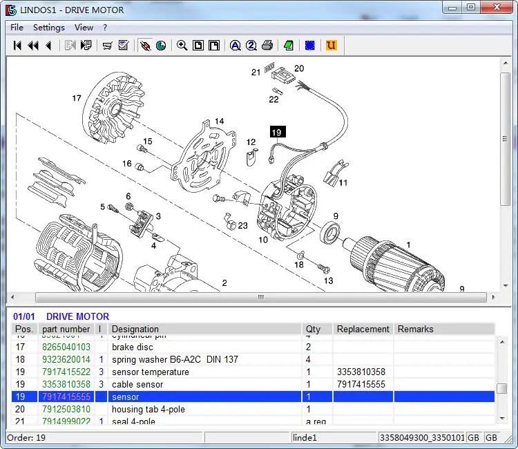
Task: Select part number 7917415522
Action: 66,372
